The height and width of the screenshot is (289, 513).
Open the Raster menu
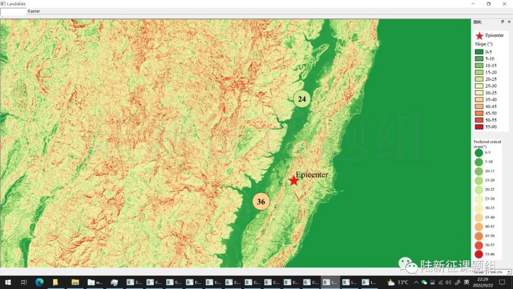click(34, 11)
